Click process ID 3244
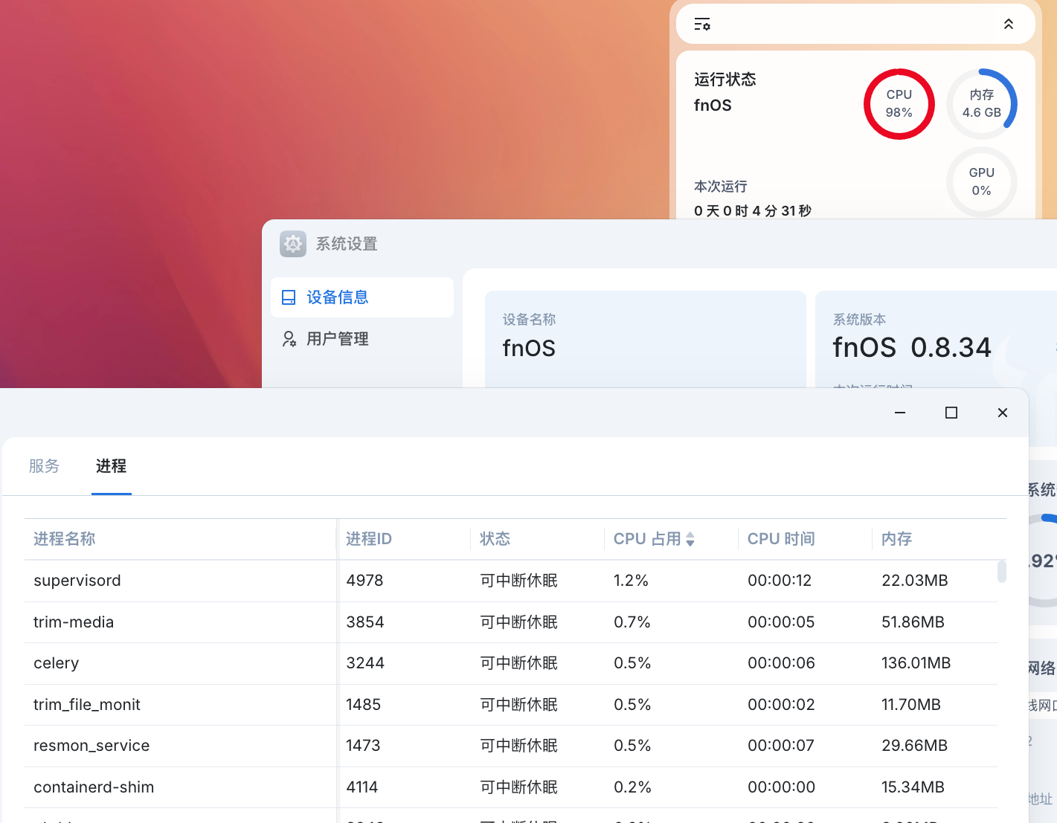Screen dimensions: 1057x823 pos(365,663)
